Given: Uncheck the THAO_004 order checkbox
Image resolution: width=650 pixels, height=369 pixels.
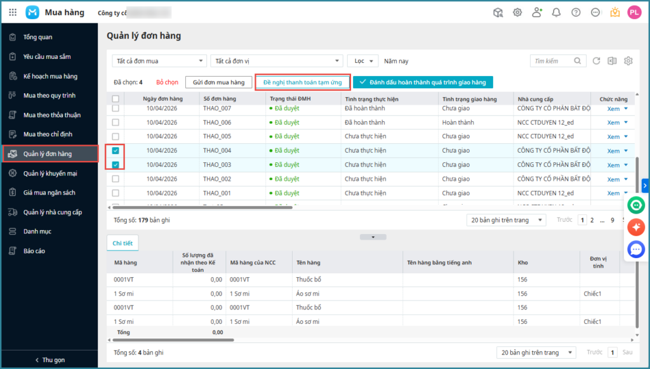Looking at the screenshot, I should (116, 150).
